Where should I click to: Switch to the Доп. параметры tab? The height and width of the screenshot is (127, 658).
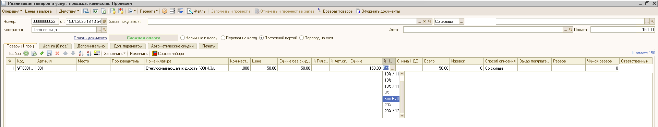click(128, 46)
